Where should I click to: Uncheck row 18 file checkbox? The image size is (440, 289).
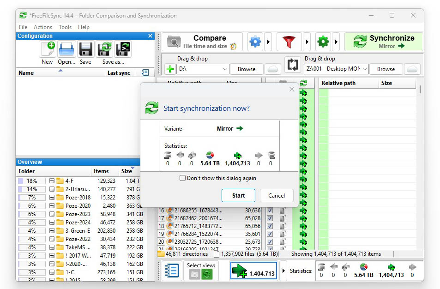(270, 226)
